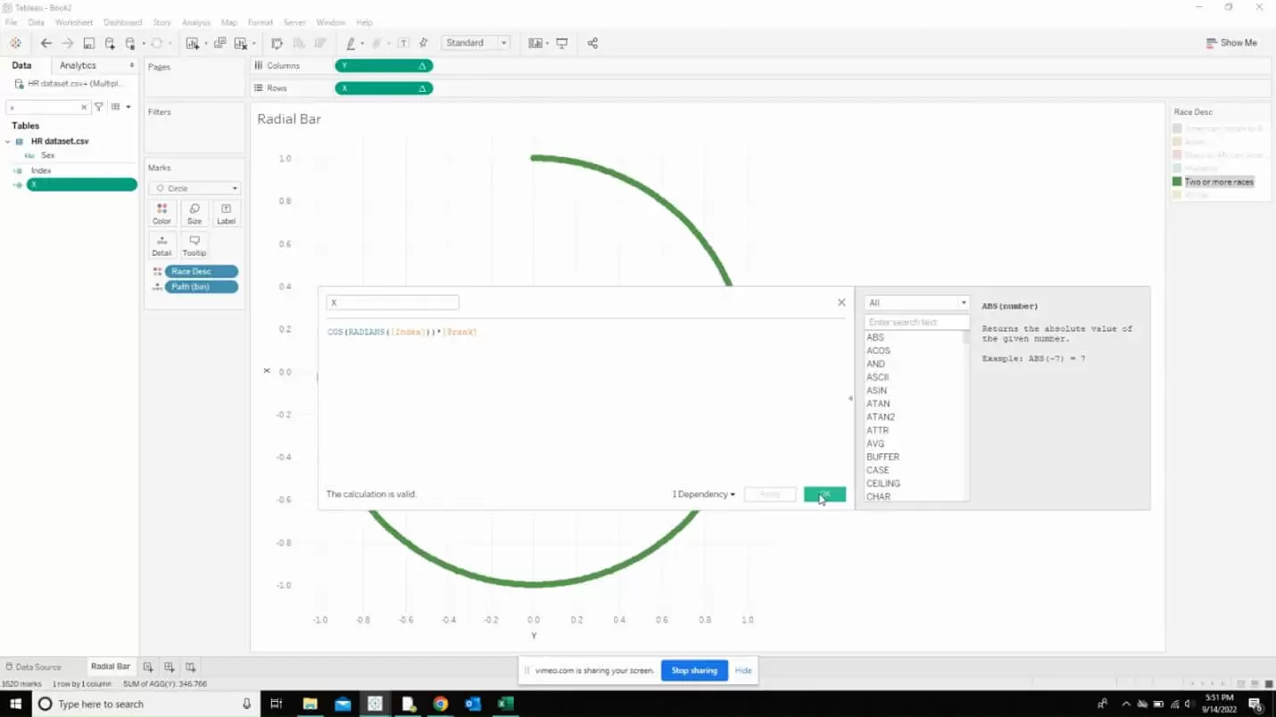Switch to the Analytics tab

[x=78, y=65]
